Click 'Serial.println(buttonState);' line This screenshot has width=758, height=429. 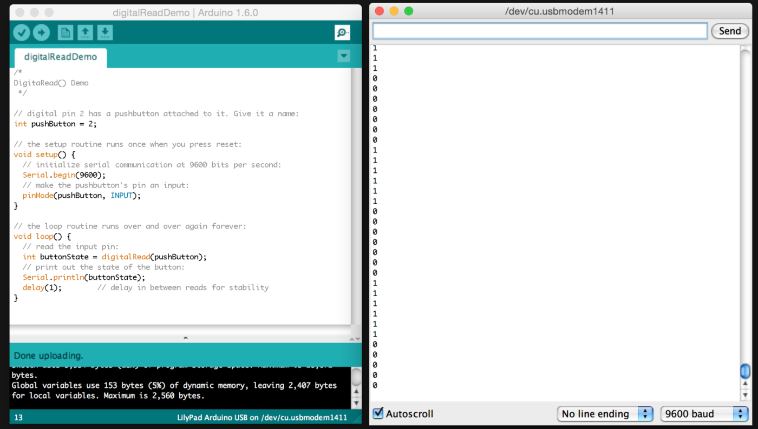click(84, 278)
